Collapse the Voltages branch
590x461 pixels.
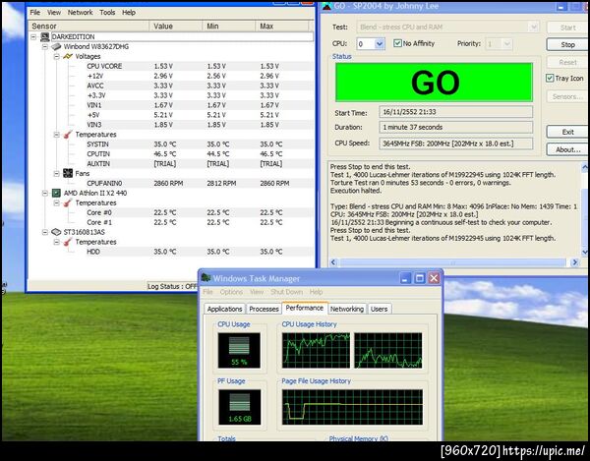[x=56, y=56]
